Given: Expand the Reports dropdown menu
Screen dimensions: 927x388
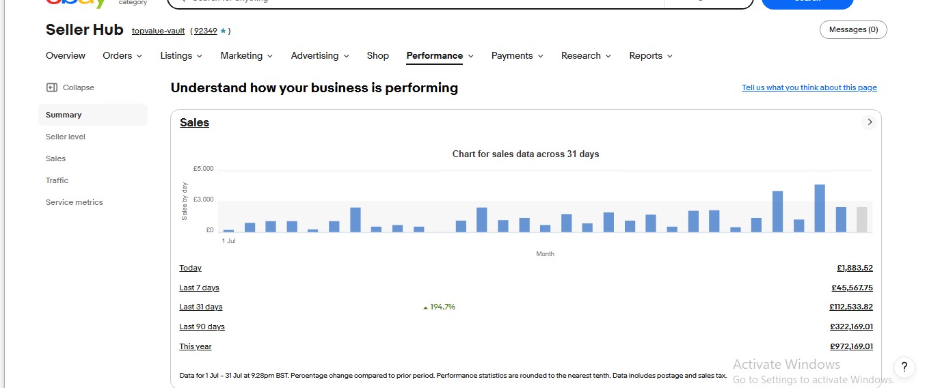Looking at the screenshot, I should [x=651, y=56].
